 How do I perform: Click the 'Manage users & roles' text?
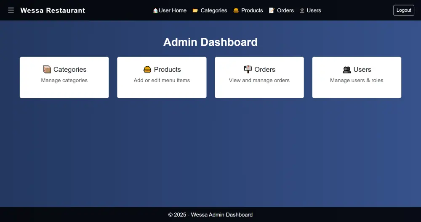(x=357, y=80)
